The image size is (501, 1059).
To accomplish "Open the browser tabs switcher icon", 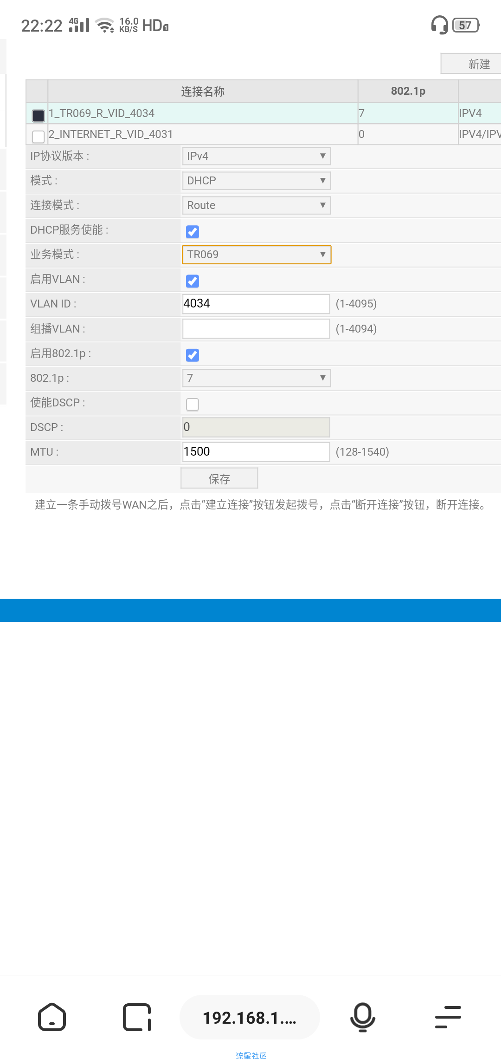I will point(137,1017).
